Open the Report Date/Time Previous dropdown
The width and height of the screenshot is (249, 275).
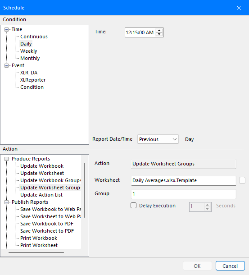(x=158, y=139)
